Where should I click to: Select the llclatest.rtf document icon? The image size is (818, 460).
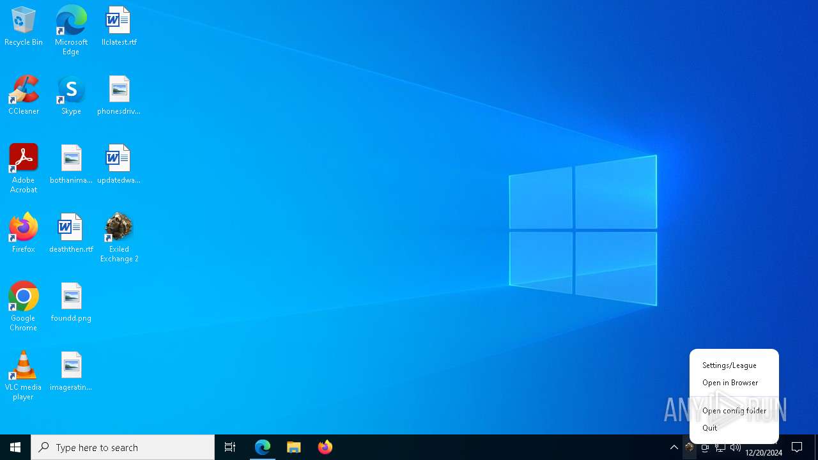[119, 27]
